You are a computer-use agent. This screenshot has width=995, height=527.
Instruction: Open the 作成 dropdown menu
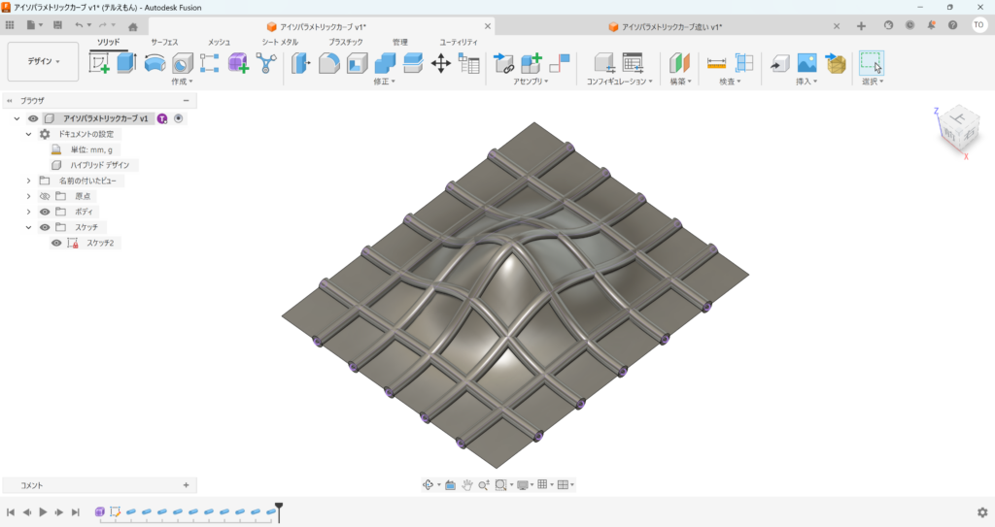point(182,82)
